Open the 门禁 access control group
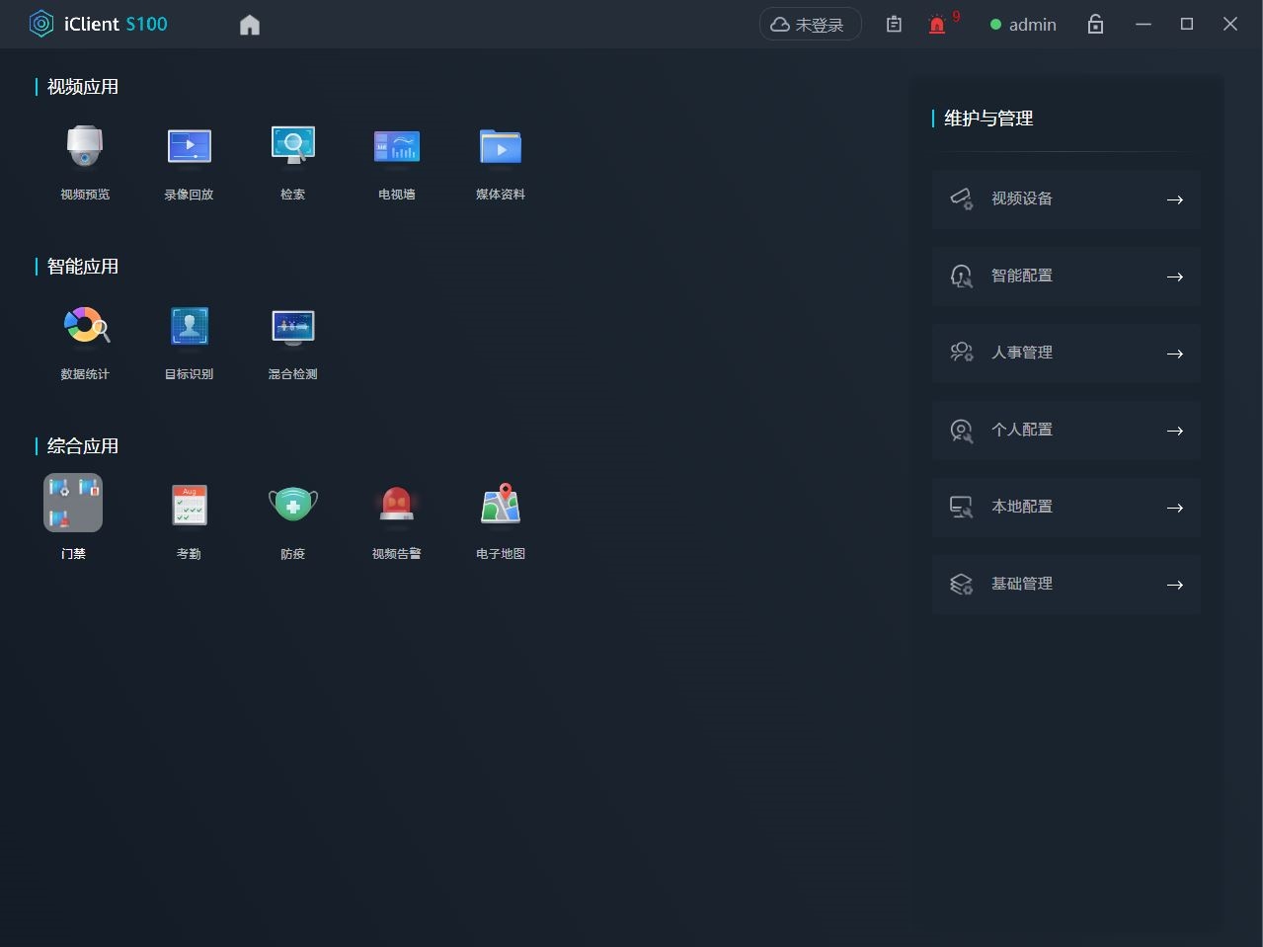The image size is (1263, 947). [x=73, y=504]
